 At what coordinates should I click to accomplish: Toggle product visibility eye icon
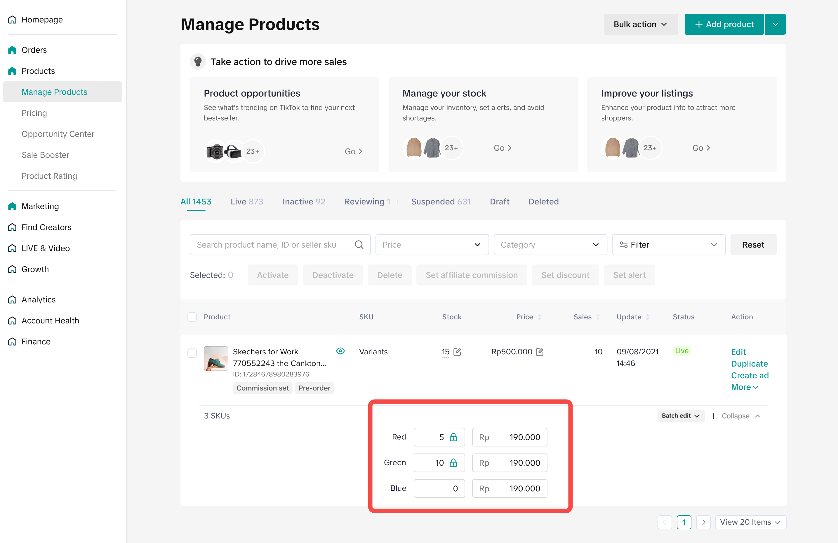(340, 351)
